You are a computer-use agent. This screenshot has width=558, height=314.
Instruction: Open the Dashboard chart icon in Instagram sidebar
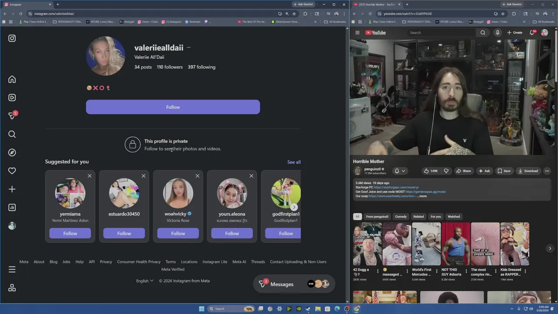pyautogui.click(x=12, y=208)
